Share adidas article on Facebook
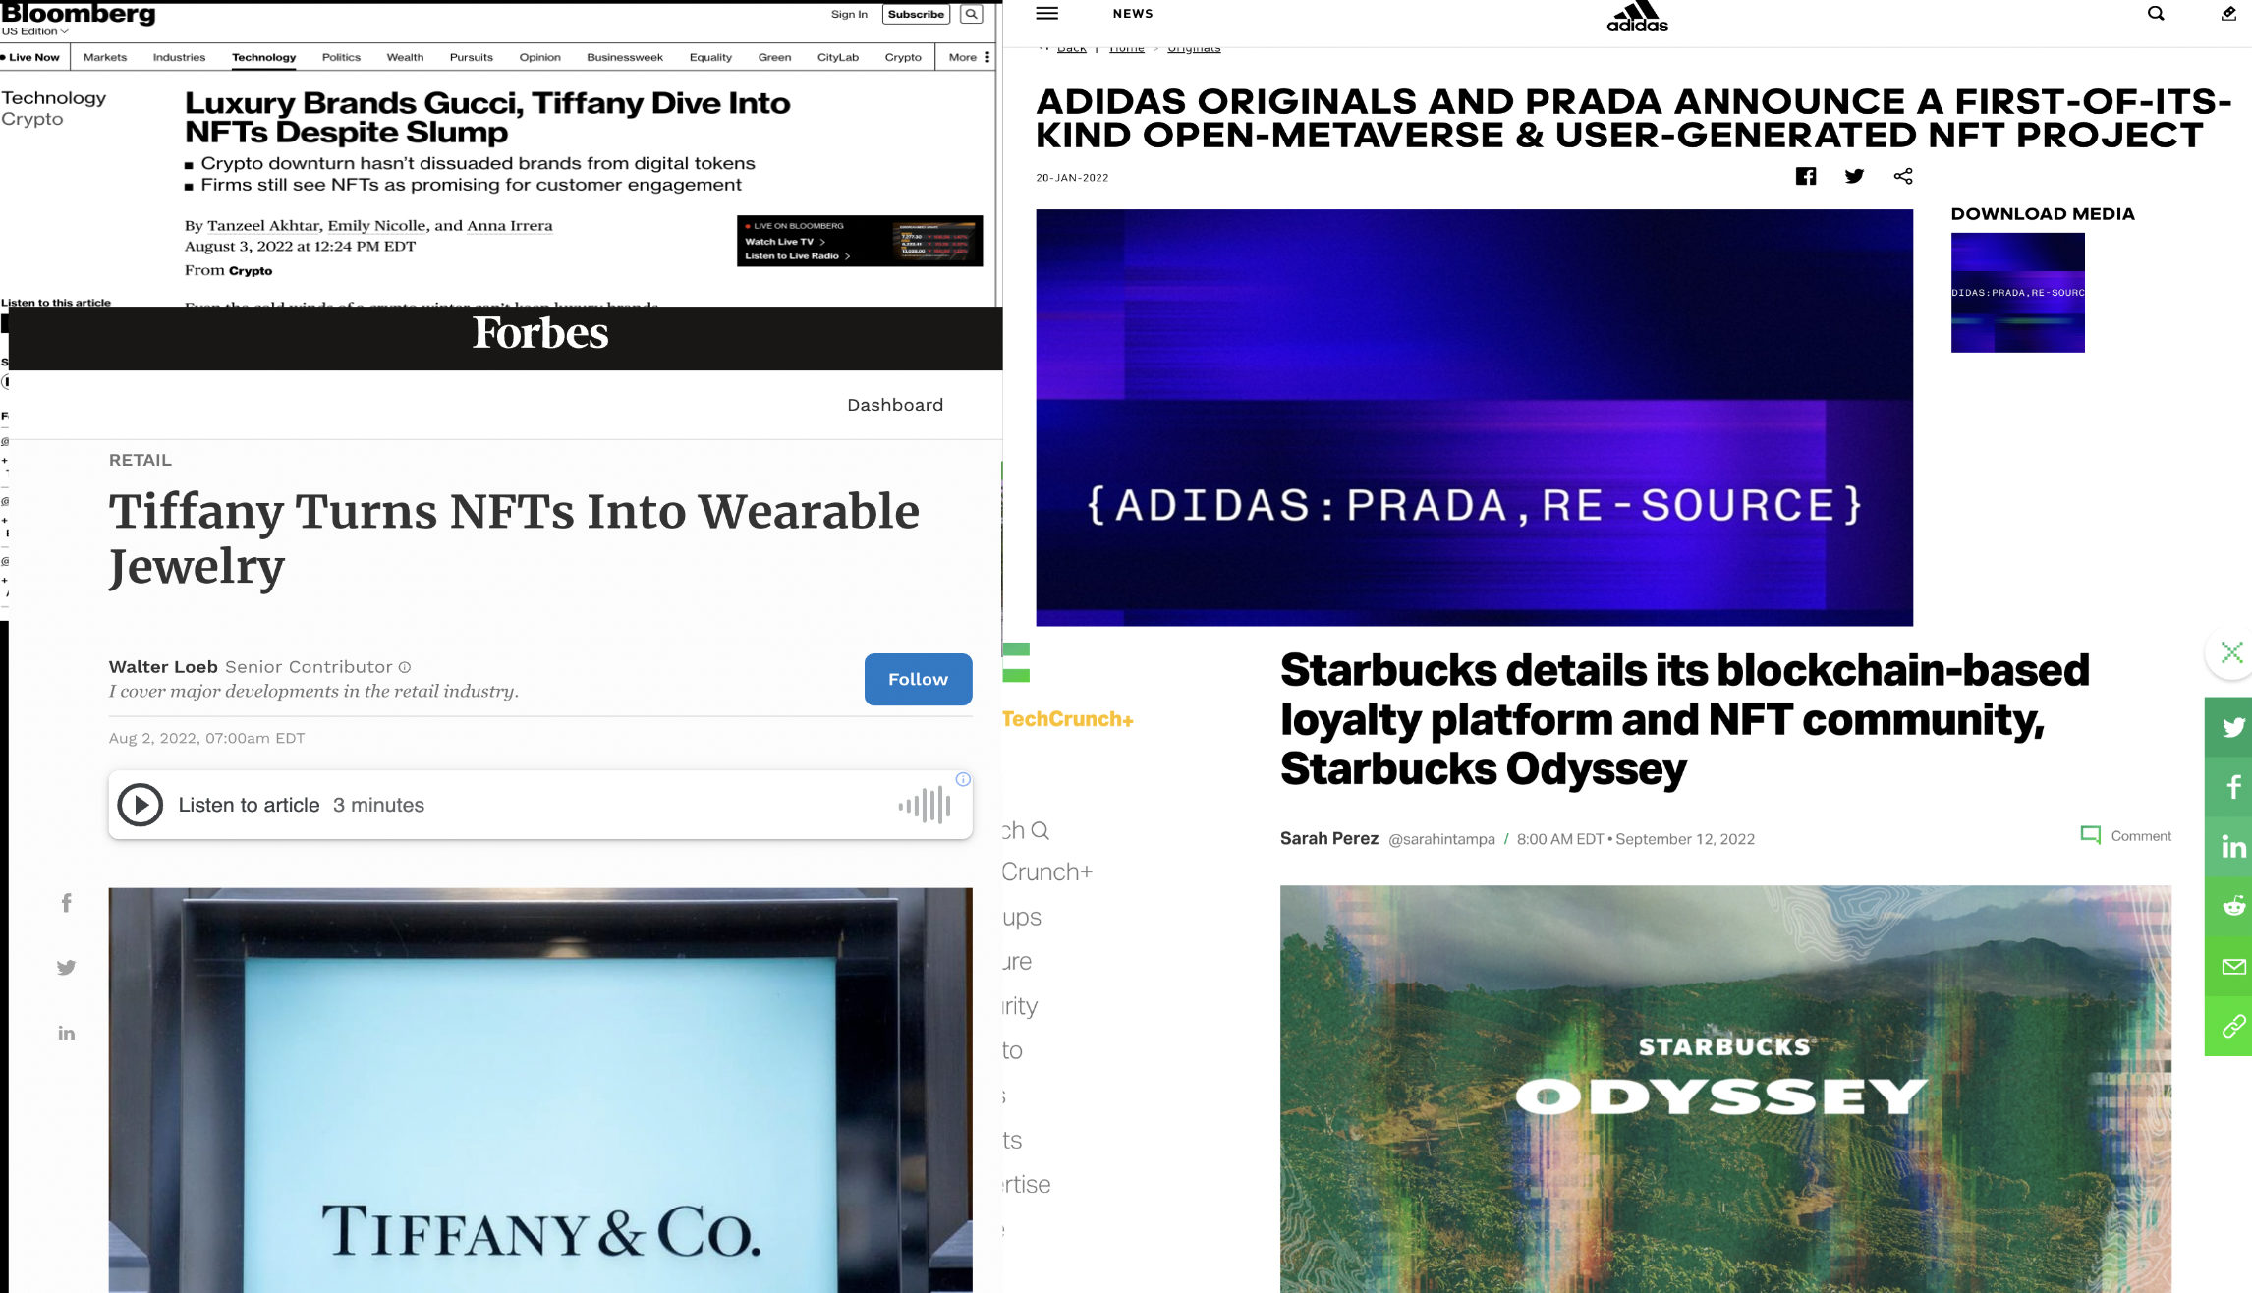This screenshot has width=2252, height=1293. [x=1806, y=176]
